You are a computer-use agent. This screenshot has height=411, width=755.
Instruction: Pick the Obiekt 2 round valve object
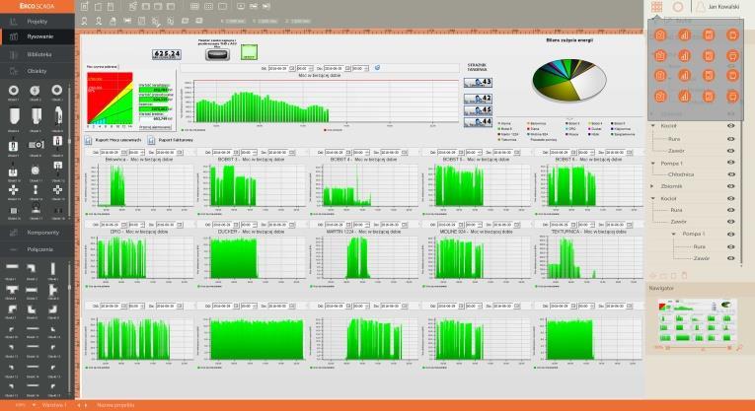click(35, 91)
